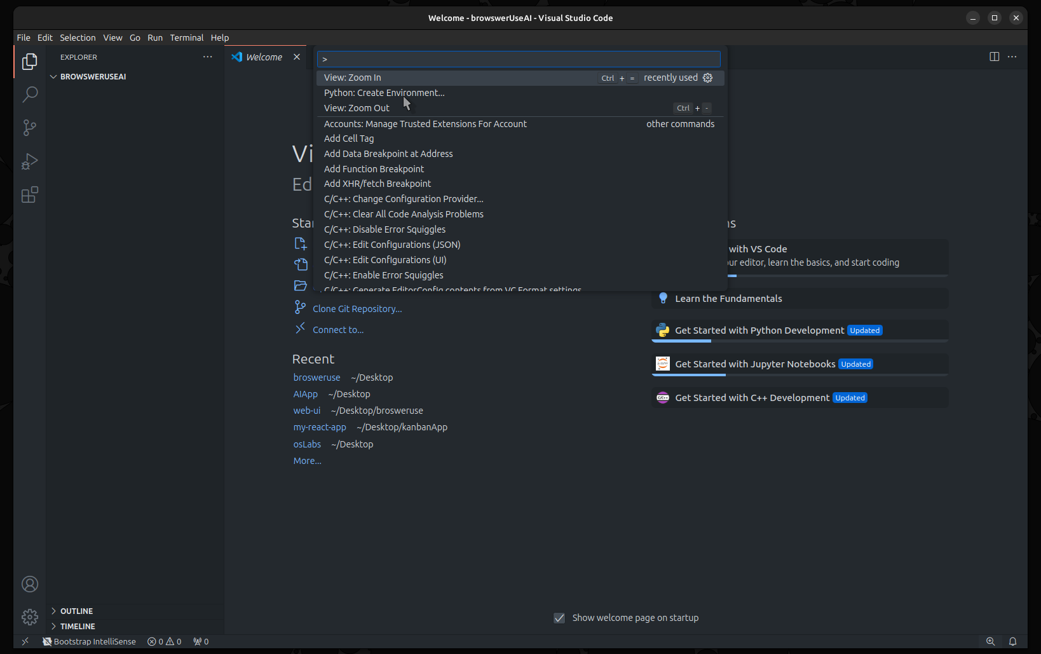This screenshot has width=1041, height=654.
Task: Click the Jupyter logo walkthrough icon
Action: pos(663,364)
